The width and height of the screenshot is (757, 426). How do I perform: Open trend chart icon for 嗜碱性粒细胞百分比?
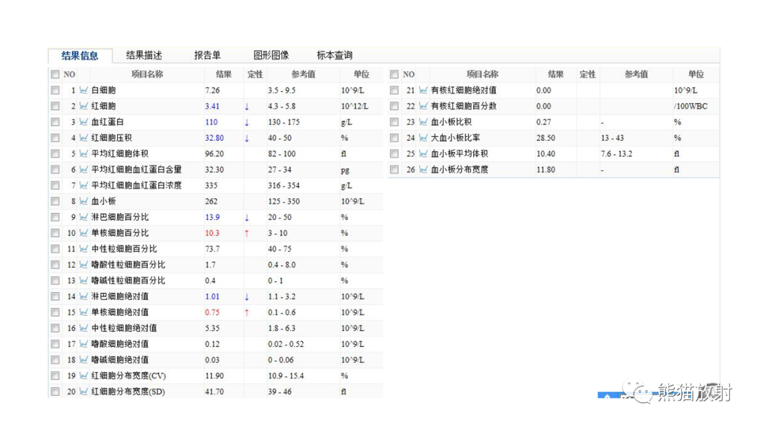coord(83,281)
